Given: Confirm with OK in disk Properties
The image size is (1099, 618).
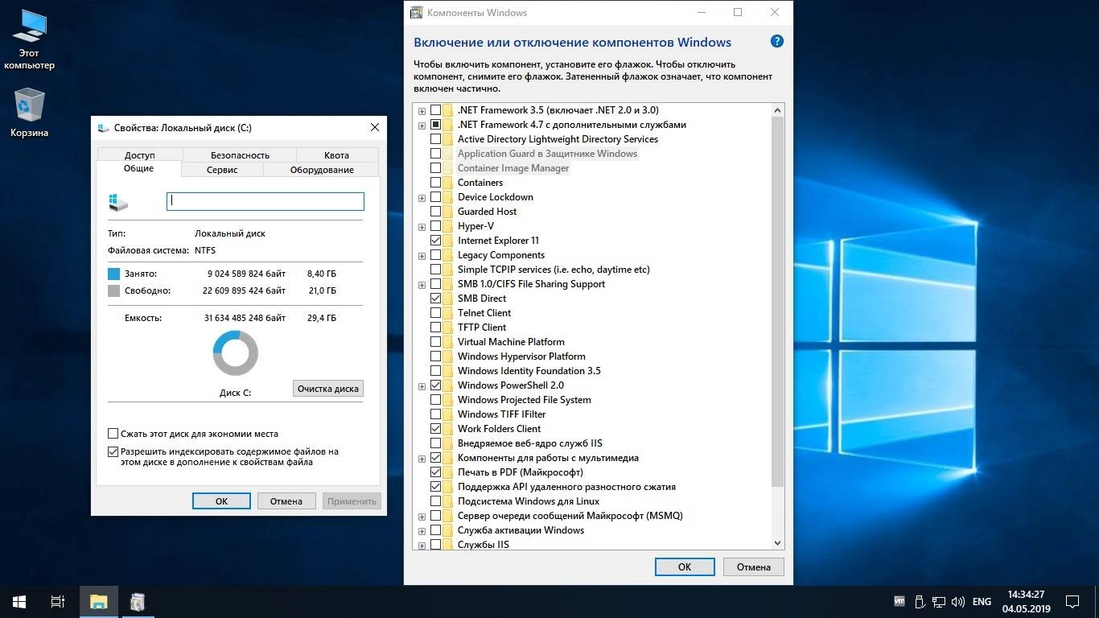Looking at the screenshot, I should [x=221, y=501].
